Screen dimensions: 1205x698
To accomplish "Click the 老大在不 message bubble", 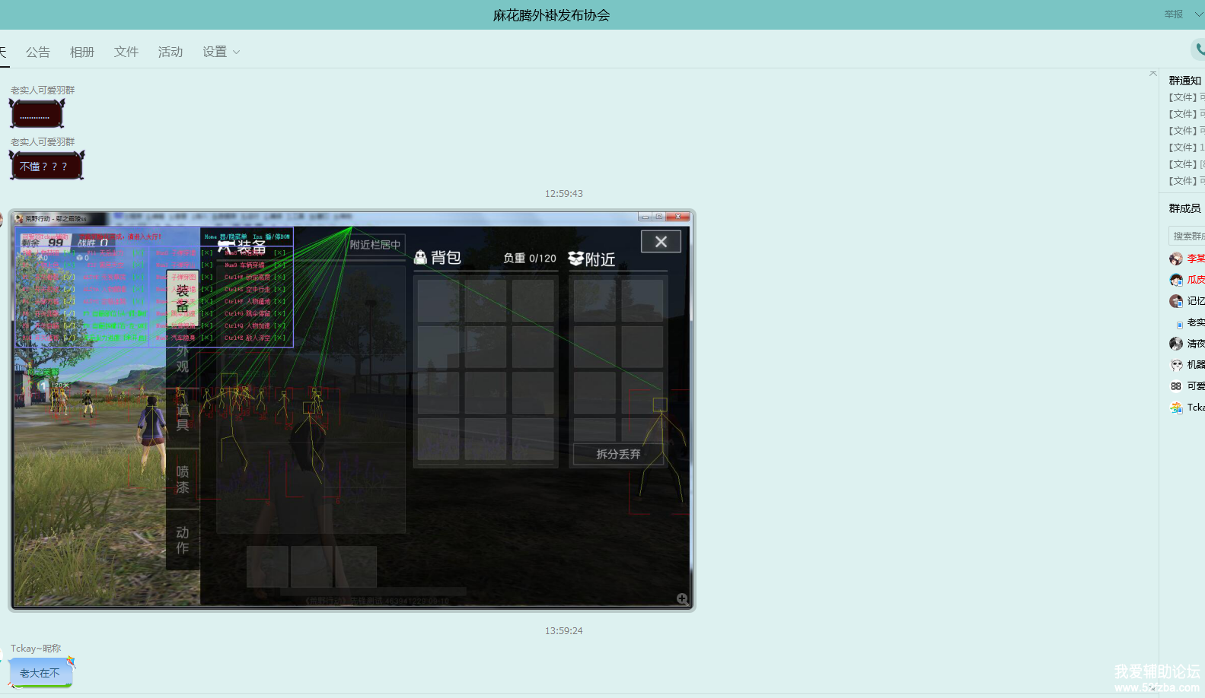I will [41, 673].
